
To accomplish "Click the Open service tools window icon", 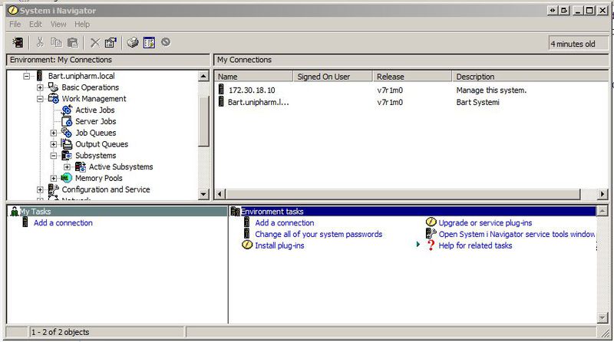I will (431, 234).
